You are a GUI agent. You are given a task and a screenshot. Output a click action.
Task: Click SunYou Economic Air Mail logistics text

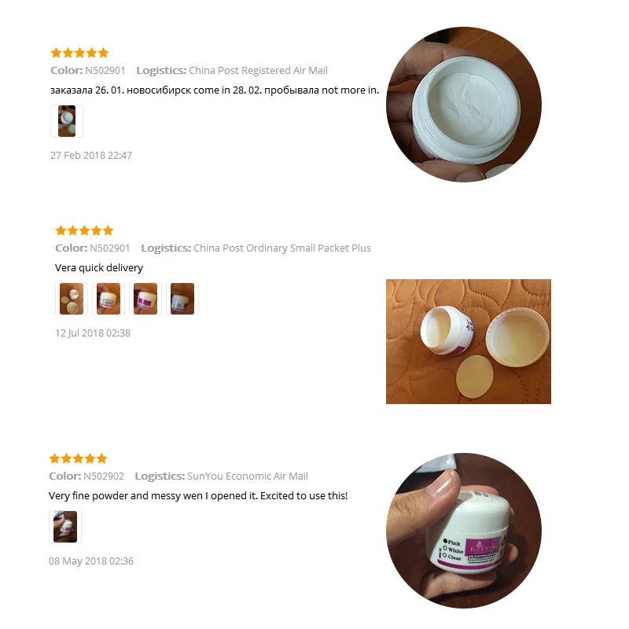(x=248, y=476)
